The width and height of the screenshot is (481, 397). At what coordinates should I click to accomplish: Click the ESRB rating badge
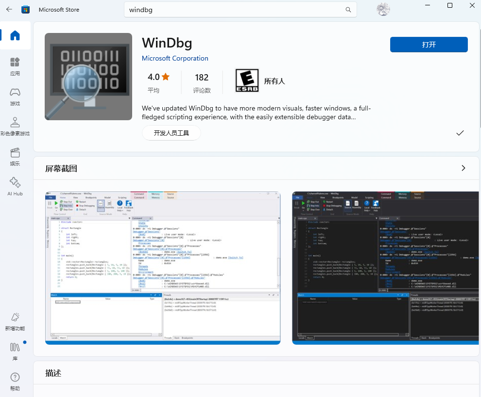(247, 80)
